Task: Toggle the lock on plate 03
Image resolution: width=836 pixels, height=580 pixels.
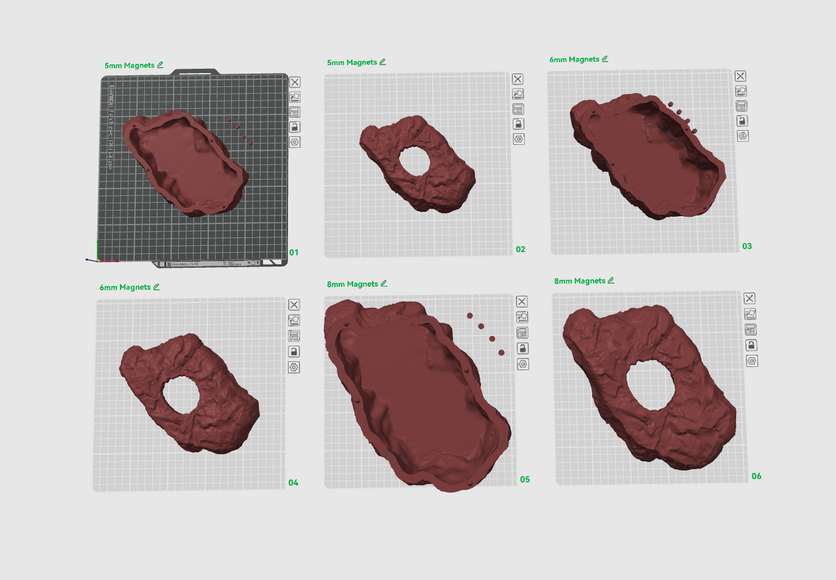Action: pos(742,120)
